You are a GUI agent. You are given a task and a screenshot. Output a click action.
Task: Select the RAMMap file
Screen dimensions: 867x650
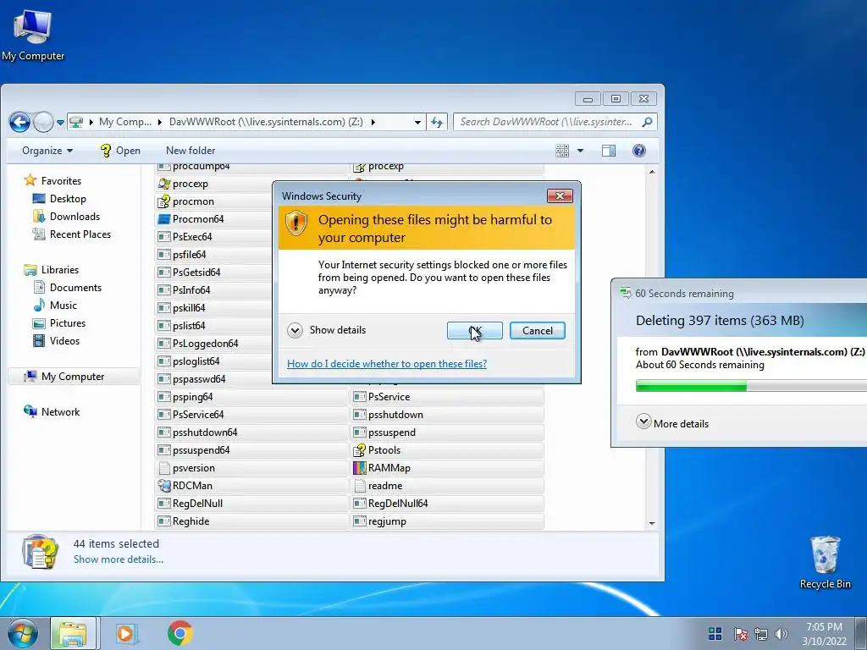click(x=447, y=467)
